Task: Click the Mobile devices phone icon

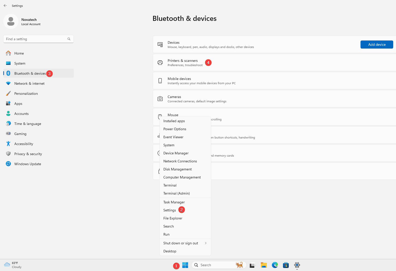Action: click(160, 81)
